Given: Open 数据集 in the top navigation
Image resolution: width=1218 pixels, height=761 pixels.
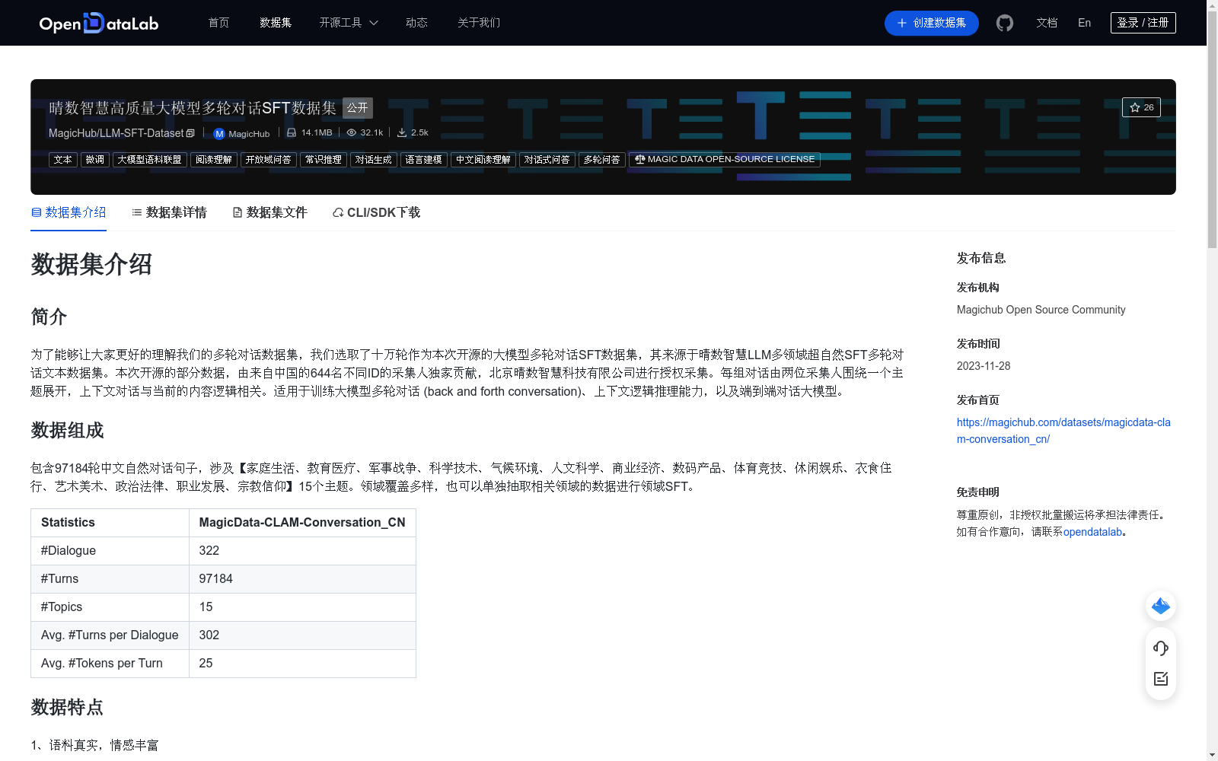Looking at the screenshot, I should coord(276,23).
